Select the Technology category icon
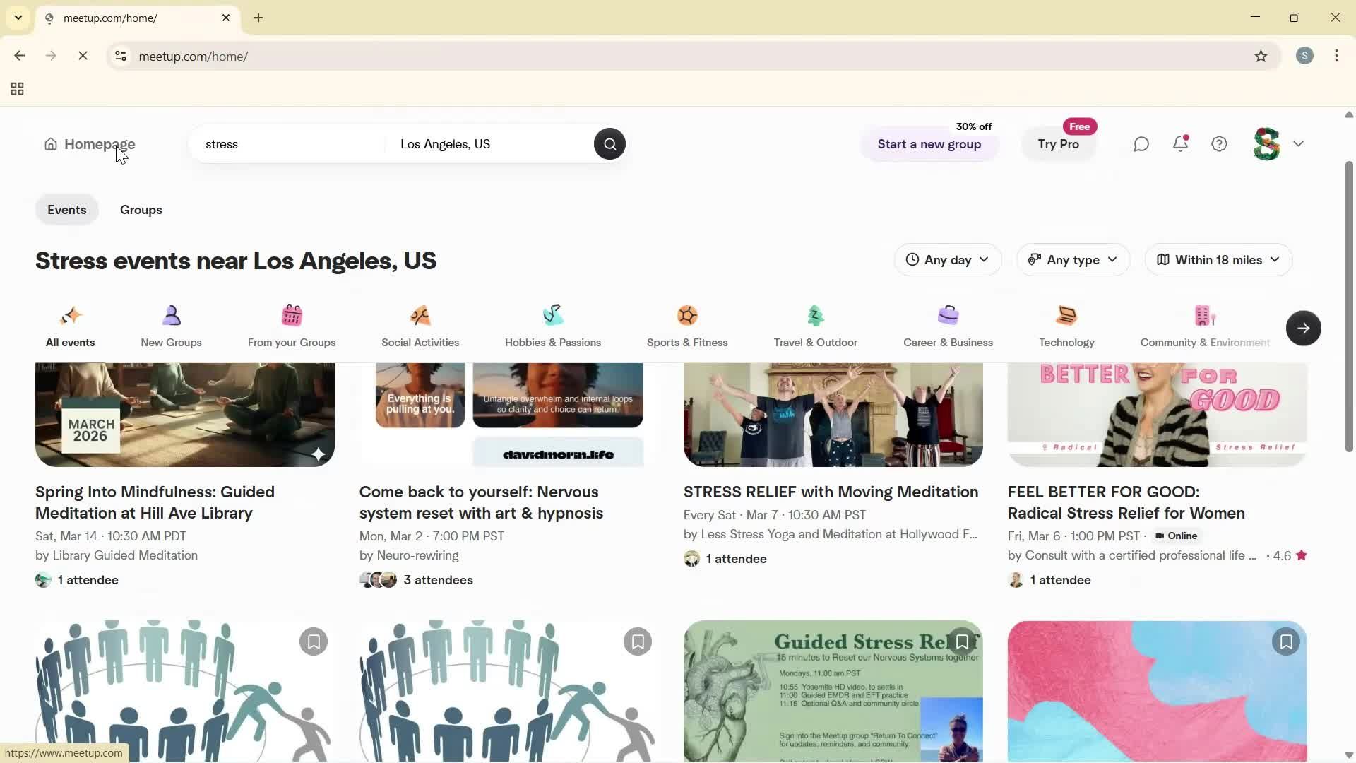Viewport: 1356px width, 763px height. point(1066,315)
